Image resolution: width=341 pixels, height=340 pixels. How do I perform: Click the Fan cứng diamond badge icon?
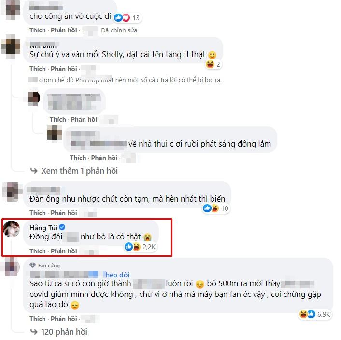pyautogui.click(x=32, y=266)
